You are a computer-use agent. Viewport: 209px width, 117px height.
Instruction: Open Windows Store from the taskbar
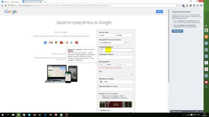(24, 115)
